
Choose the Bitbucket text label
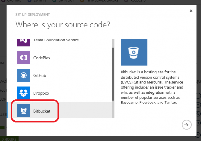pos(42,111)
